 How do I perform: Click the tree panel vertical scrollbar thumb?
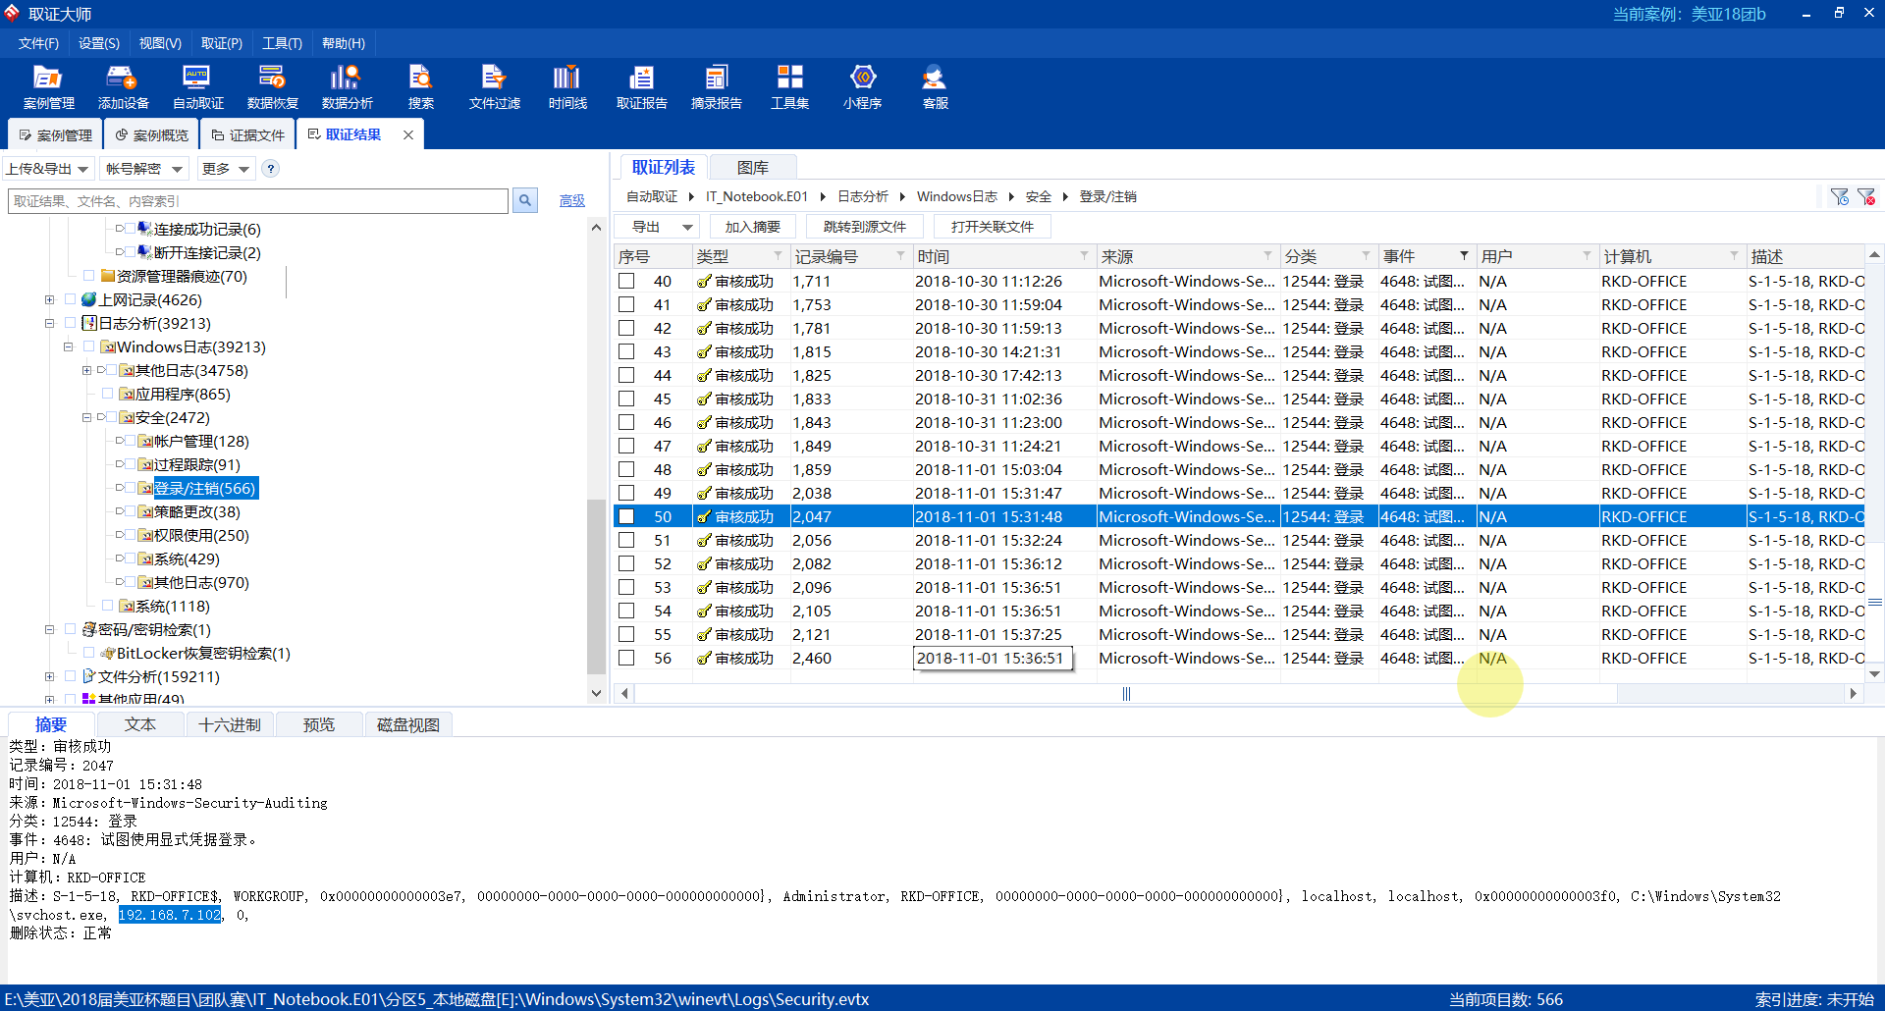point(595,587)
